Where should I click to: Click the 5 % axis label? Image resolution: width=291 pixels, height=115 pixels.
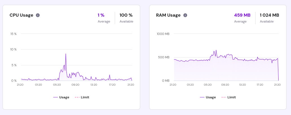(14, 65)
